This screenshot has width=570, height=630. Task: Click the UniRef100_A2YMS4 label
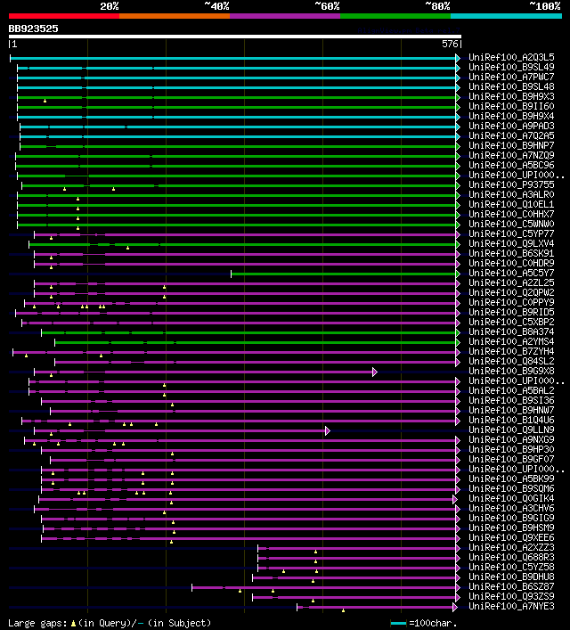(511, 341)
